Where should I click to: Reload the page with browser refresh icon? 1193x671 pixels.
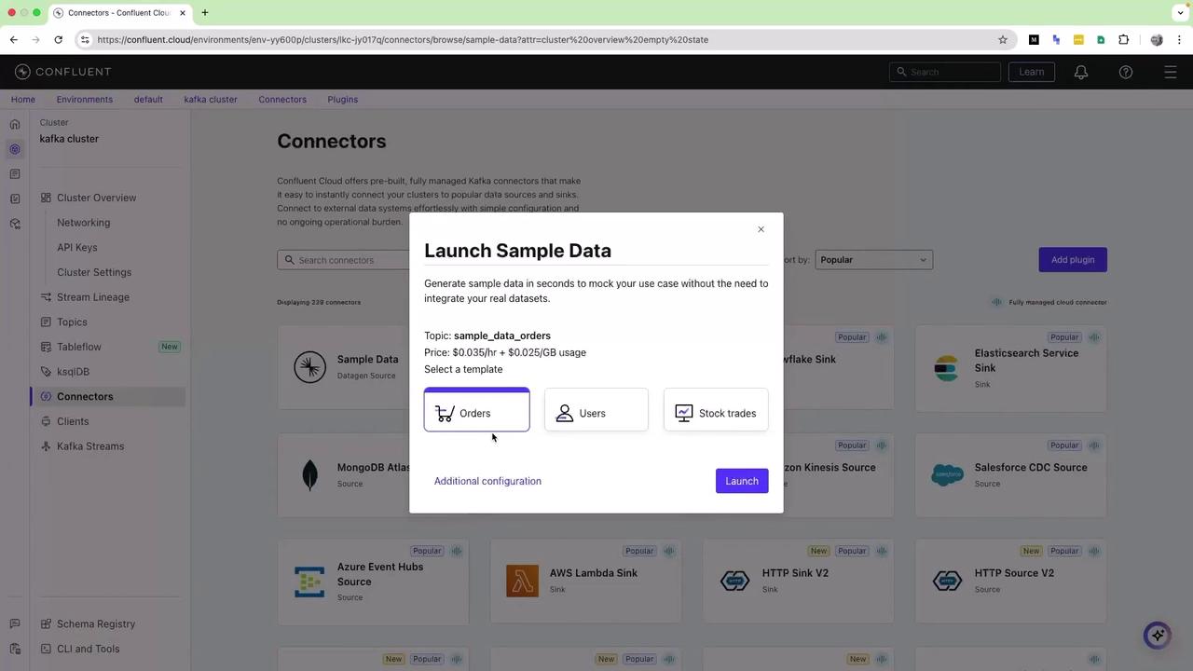[x=58, y=39]
